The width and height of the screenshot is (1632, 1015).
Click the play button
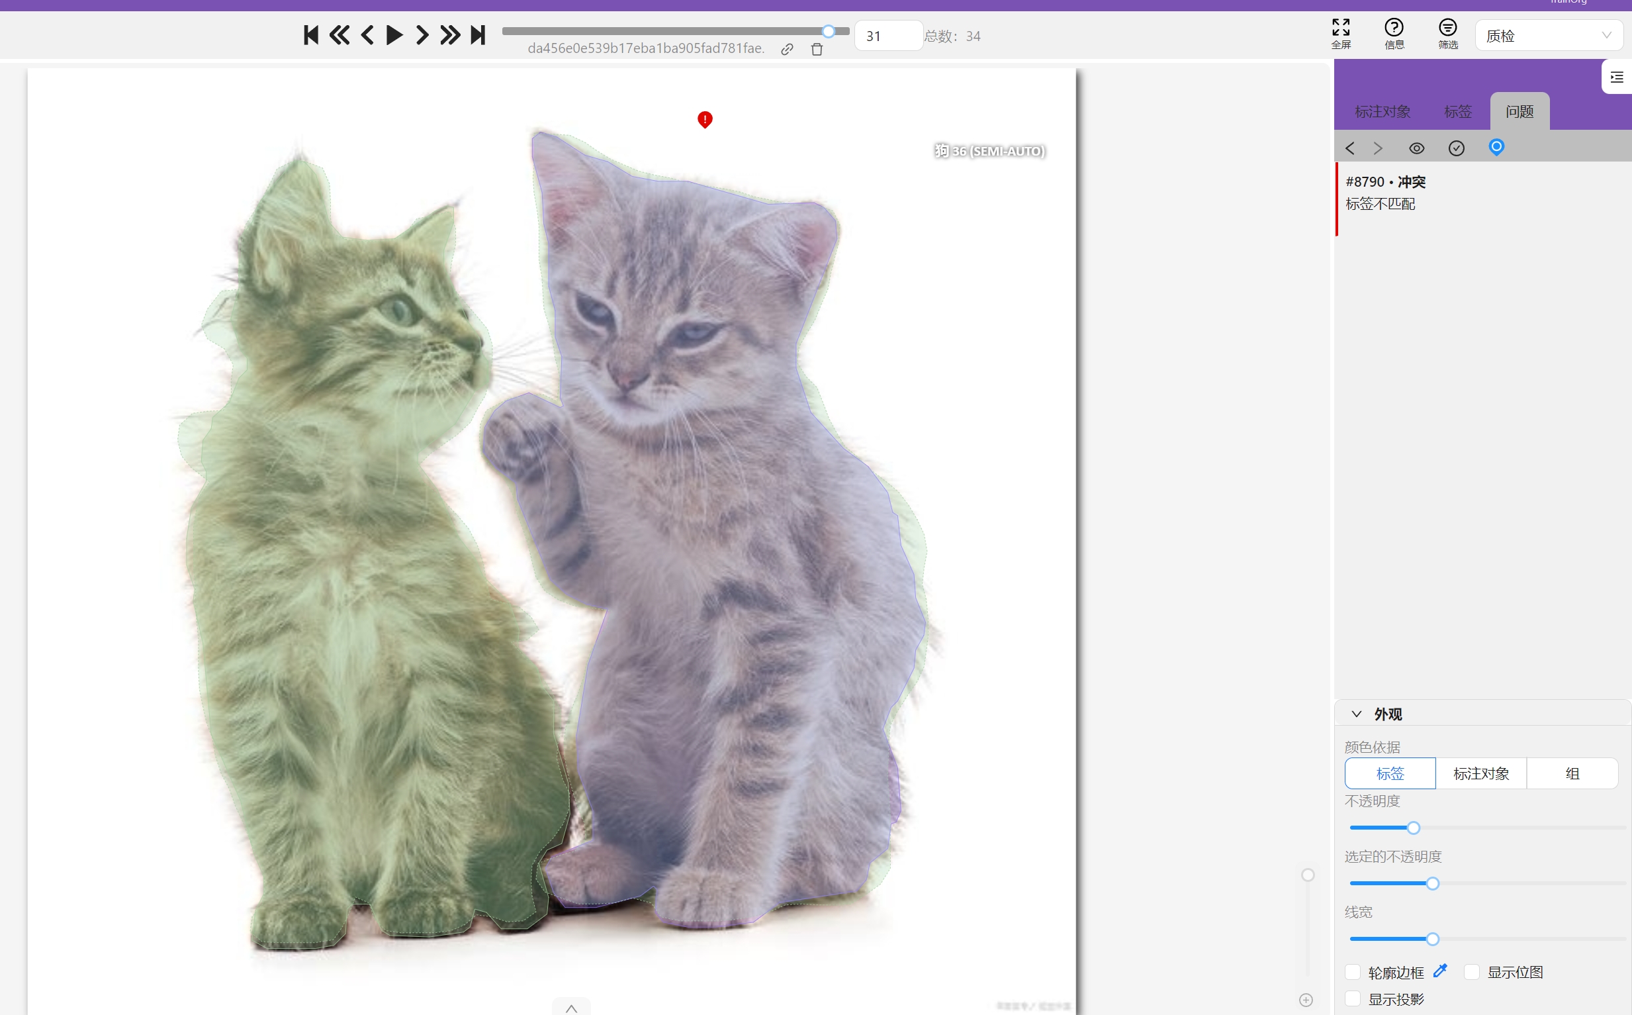click(394, 35)
